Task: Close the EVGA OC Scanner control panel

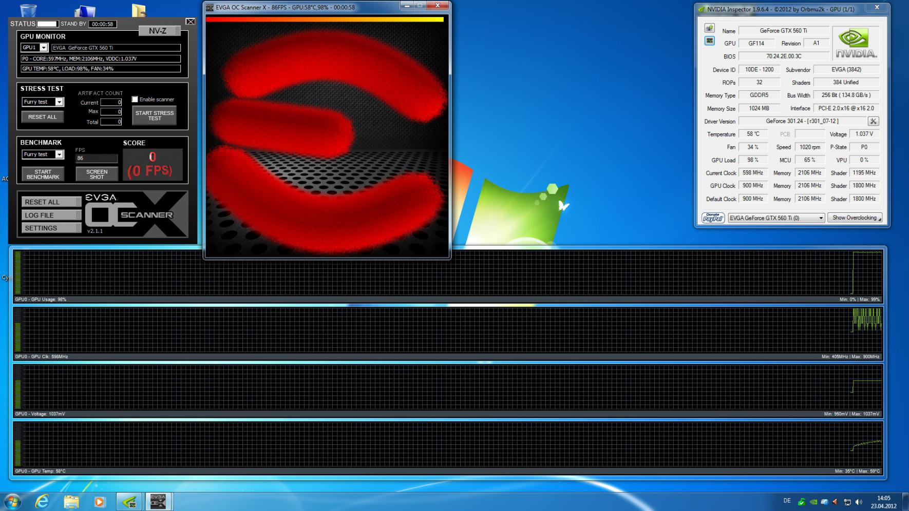Action: pyautogui.click(x=190, y=22)
